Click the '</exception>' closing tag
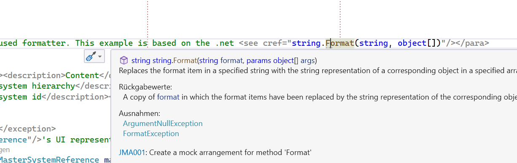This screenshot has height=163, width=517. click(x=28, y=129)
